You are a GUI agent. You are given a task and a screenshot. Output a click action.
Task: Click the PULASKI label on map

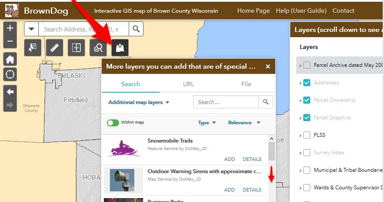tap(71, 75)
